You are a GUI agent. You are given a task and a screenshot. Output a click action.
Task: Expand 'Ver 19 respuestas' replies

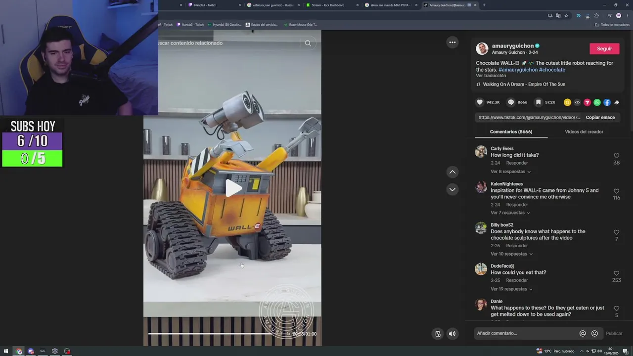(x=510, y=289)
